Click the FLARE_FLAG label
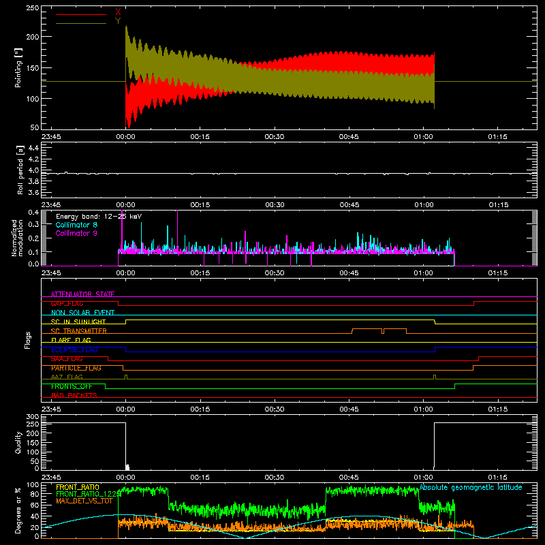The image size is (545, 545). point(71,340)
